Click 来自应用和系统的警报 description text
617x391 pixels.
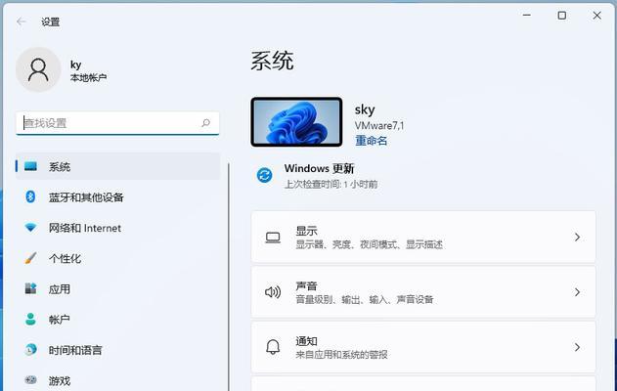(x=341, y=355)
